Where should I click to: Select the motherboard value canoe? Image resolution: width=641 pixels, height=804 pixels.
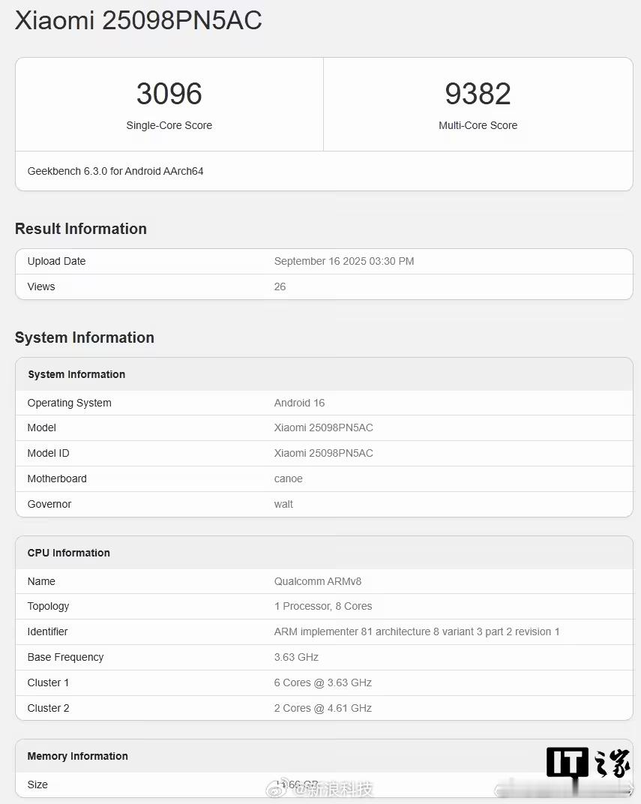point(288,479)
